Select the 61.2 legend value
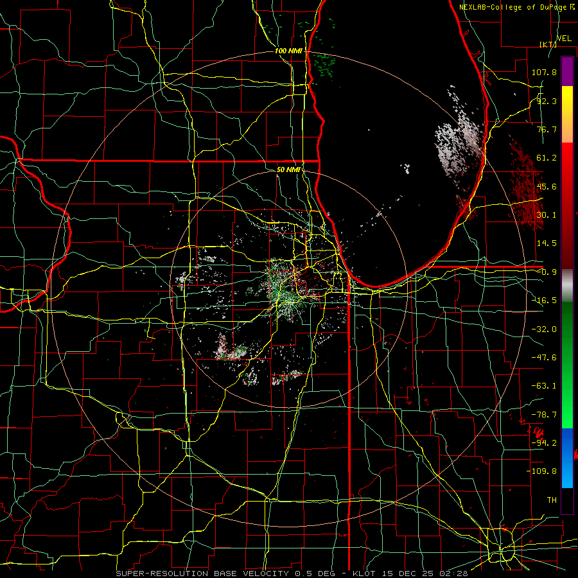Image resolution: width=578 pixels, height=578 pixels. click(547, 158)
